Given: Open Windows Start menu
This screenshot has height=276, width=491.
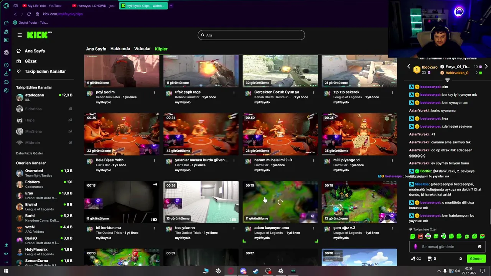Looking at the screenshot, I should 6,271.
